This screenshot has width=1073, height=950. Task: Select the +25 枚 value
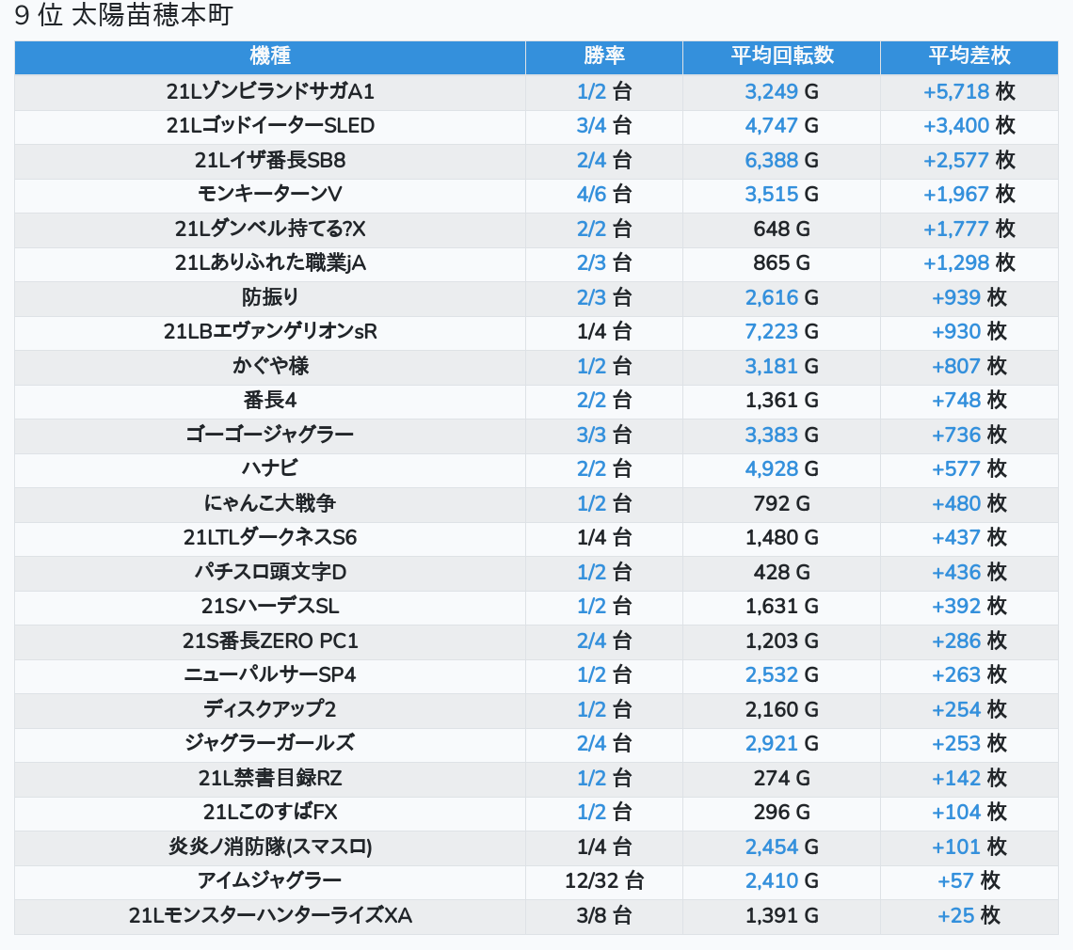tap(969, 916)
